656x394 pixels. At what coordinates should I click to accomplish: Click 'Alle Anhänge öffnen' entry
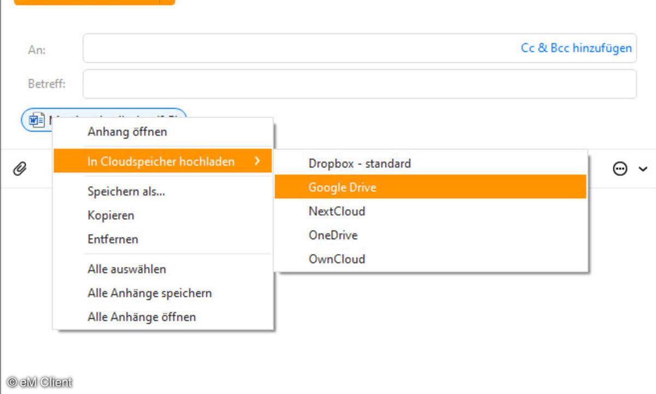pyautogui.click(x=163, y=317)
